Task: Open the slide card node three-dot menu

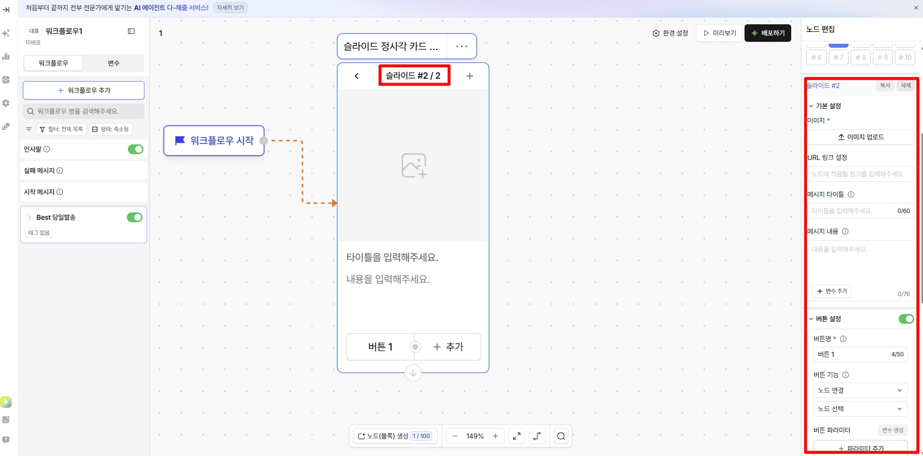Action: coord(461,46)
